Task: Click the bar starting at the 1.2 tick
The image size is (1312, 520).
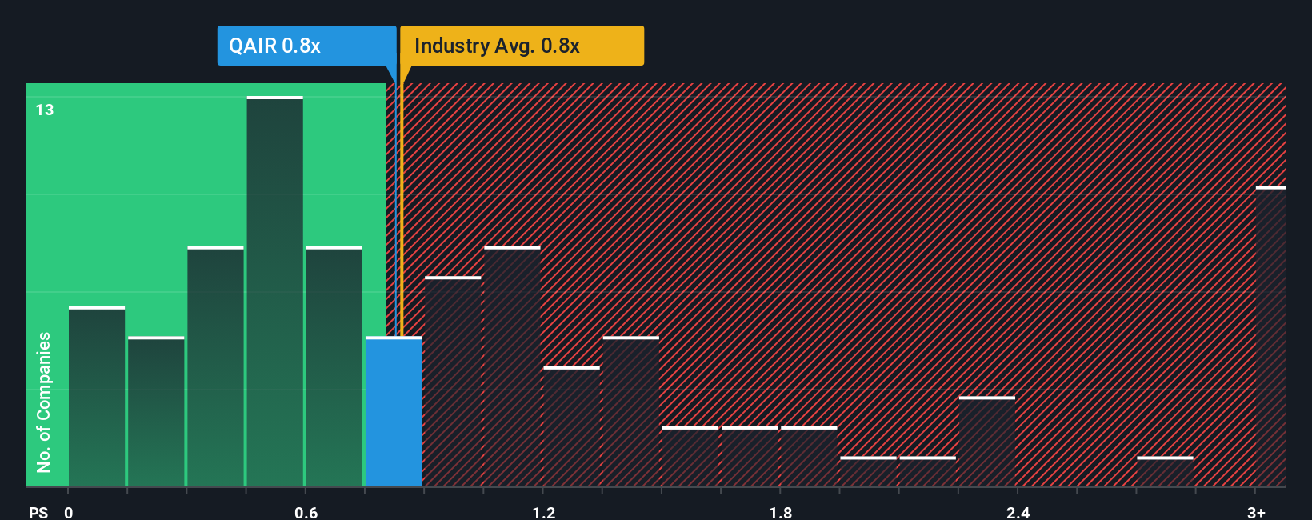Action: pos(571,427)
